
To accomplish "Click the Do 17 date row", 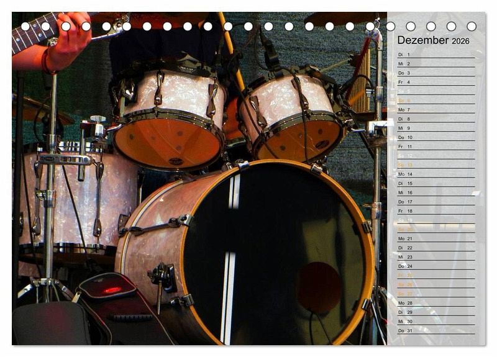I will [x=435, y=202].
